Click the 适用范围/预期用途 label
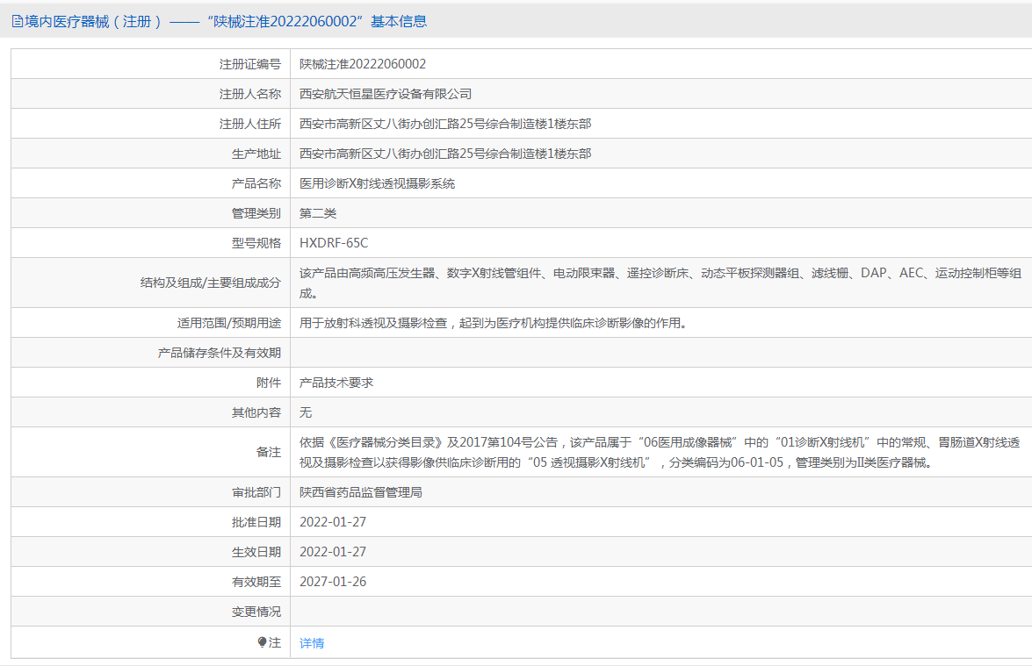The height and width of the screenshot is (666, 1032). point(229,323)
